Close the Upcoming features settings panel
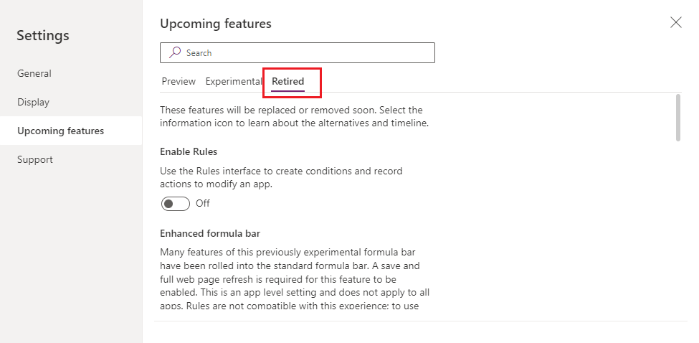Image resolution: width=699 pixels, height=343 pixels. pos(675,22)
